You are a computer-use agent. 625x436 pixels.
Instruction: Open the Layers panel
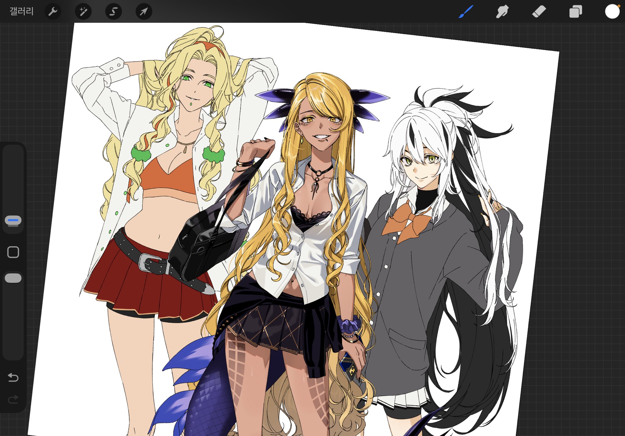(x=575, y=12)
